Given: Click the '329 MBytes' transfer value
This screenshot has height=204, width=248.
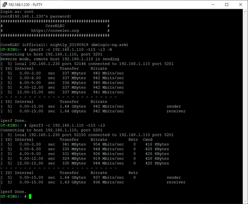Looking at the screenshot, I should 74,159.
